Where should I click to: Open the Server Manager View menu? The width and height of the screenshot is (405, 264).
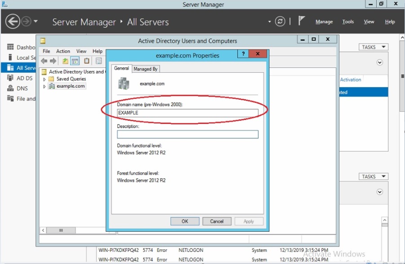pyautogui.click(x=369, y=22)
